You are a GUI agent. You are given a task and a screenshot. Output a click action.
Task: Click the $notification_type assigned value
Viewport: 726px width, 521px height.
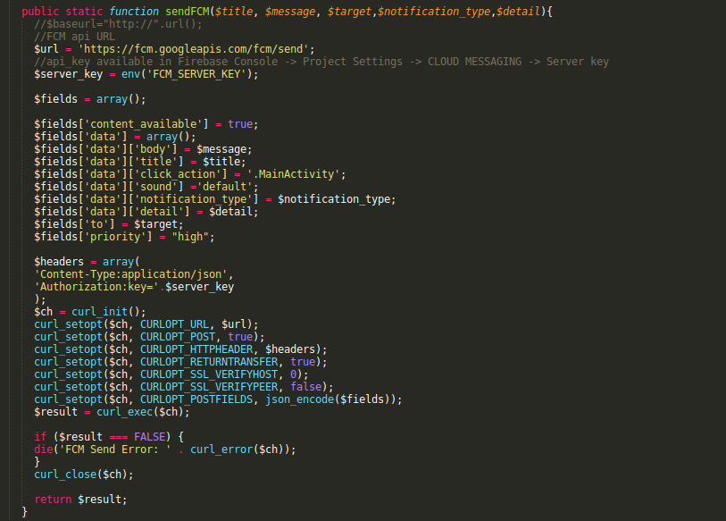(334, 199)
